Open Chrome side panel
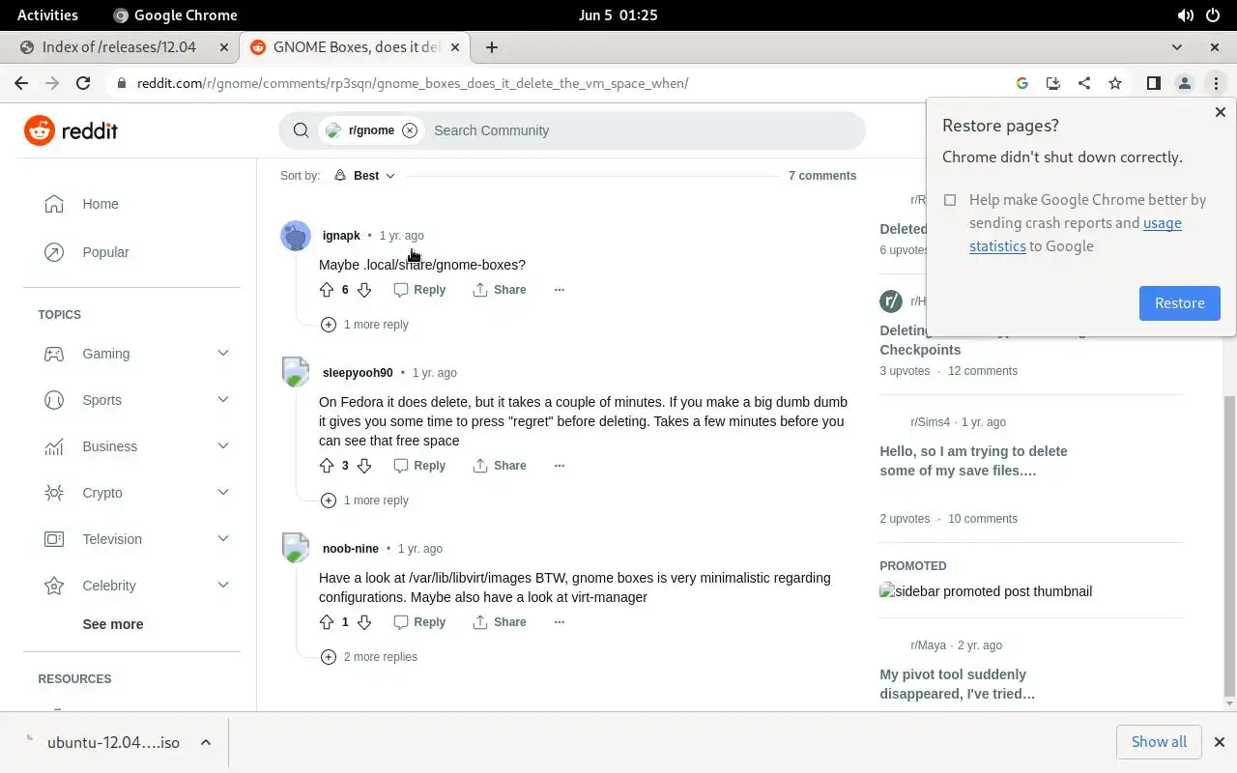 (x=1153, y=83)
